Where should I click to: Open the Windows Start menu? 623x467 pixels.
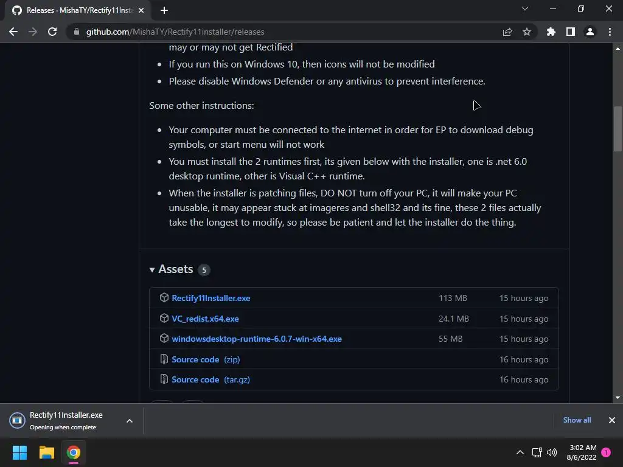(x=19, y=452)
